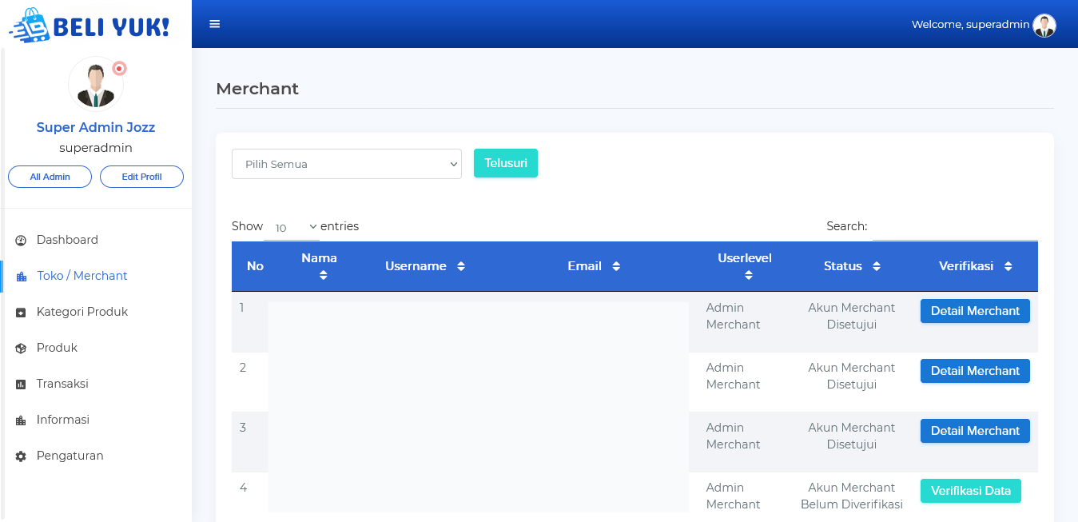The width and height of the screenshot is (1078, 522).
Task: Sort table by Email column arrows
Action: (x=616, y=266)
